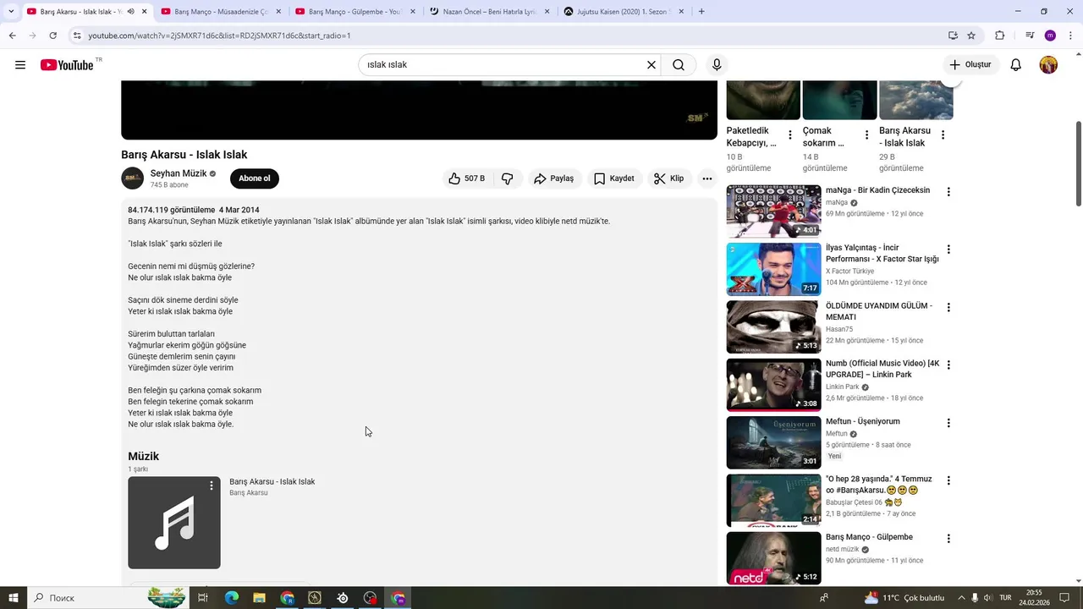Mute the Barış Akarsu tab audio
Viewport: 1083px width, 609px height.
(130, 12)
